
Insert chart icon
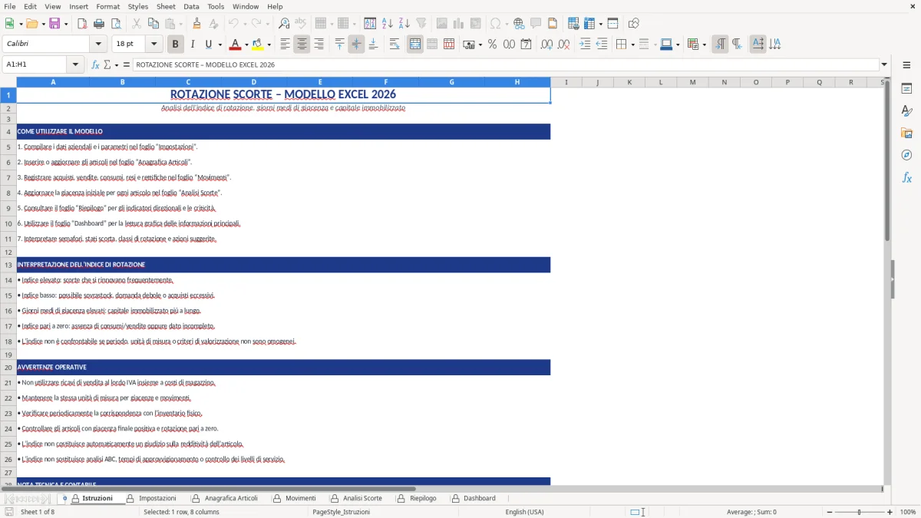[x=459, y=24]
